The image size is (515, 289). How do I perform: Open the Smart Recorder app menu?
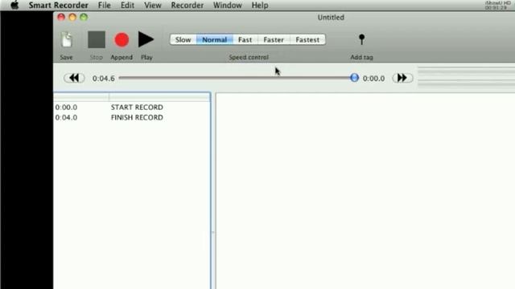(x=59, y=6)
